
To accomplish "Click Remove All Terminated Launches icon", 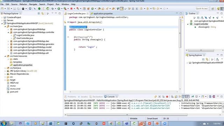I will point(163,97).
